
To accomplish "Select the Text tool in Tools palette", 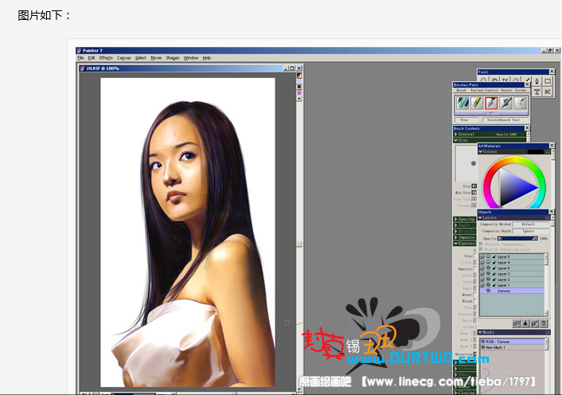I will 537,92.
